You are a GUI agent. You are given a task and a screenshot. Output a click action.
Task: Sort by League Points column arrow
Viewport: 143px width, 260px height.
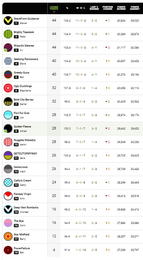pyautogui.click(x=54, y=12)
